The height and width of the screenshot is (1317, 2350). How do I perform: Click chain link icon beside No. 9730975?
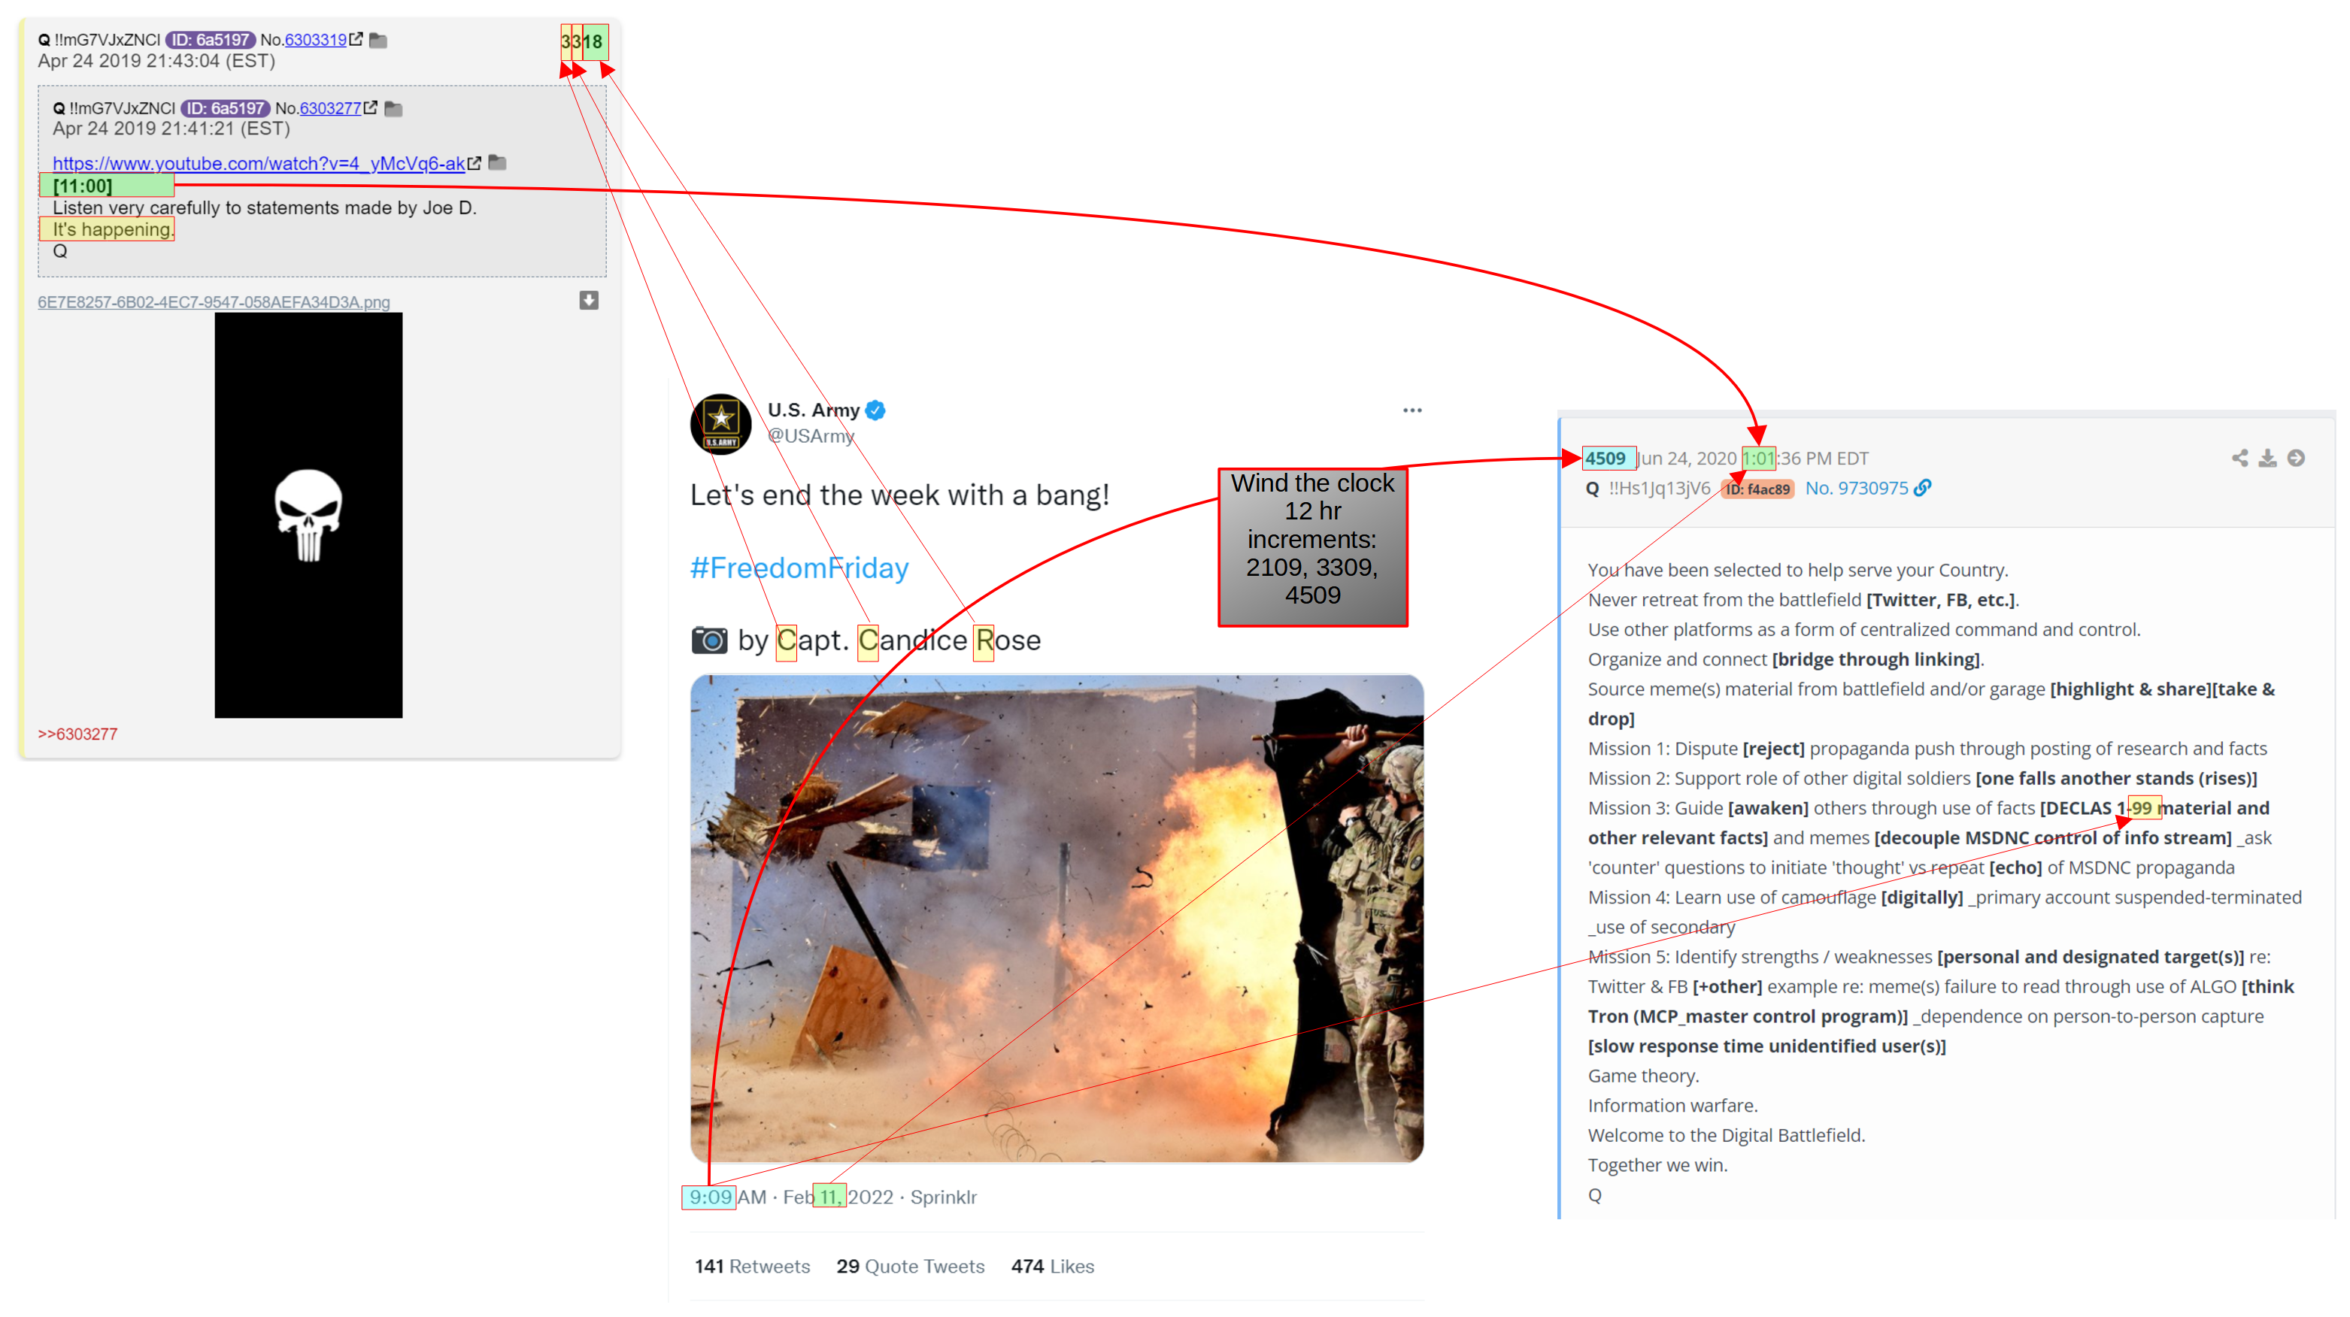click(x=1922, y=488)
